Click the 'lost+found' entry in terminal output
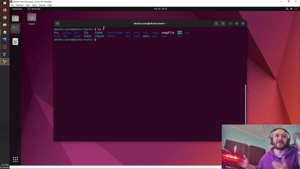The width and height of the screenshot is (300, 169). [x=114, y=33]
